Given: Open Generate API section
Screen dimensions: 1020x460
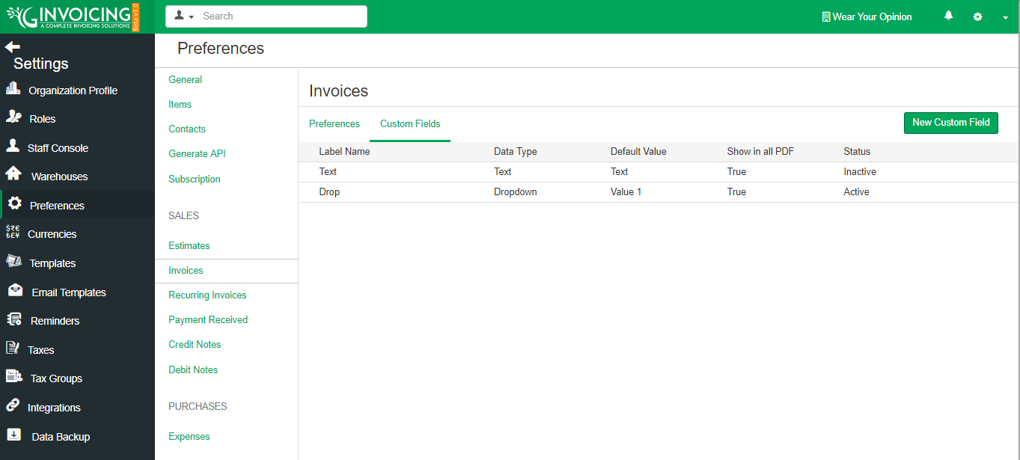Looking at the screenshot, I should tap(197, 153).
